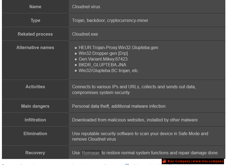The image size is (227, 165).
Task: Select the Cloudnet virus name text
Action: pos(86,7)
